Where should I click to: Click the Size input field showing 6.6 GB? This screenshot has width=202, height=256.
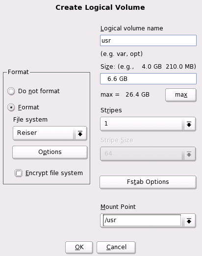[x=148, y=79]
